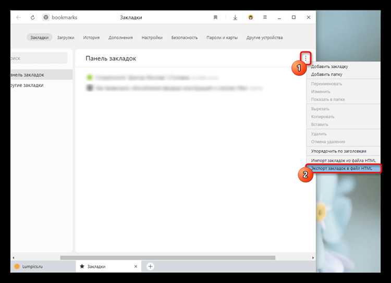Viewport: 391px width, 283px height.
Task: Switch to the Загрузки tab
Action: [66, 38]
